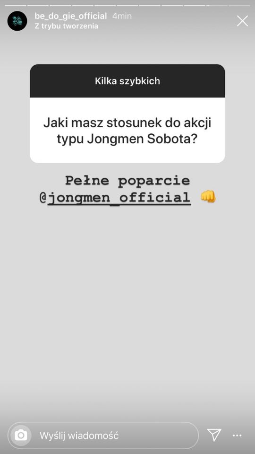The height and width of the screenshot is (454, 255).
Task: Close the story with the X icon
Action: tap(242, 21)
